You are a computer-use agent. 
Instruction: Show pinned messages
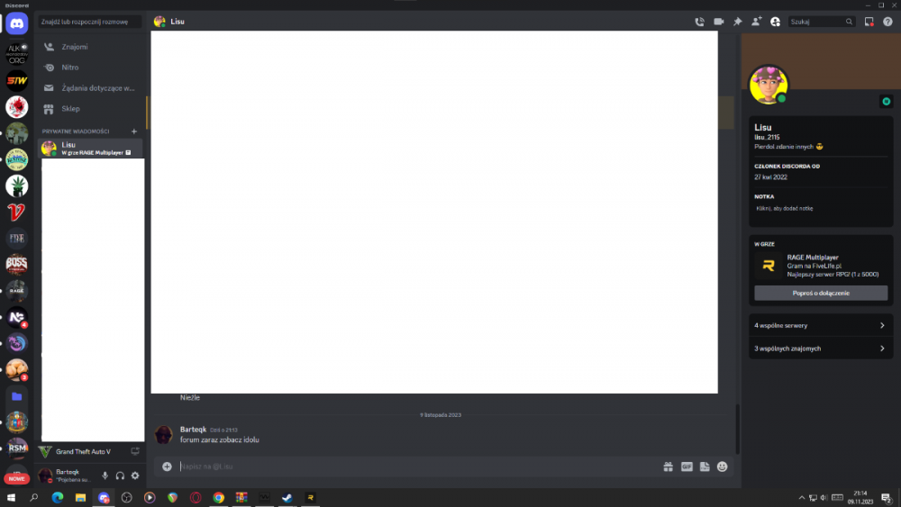pos(737,22)
